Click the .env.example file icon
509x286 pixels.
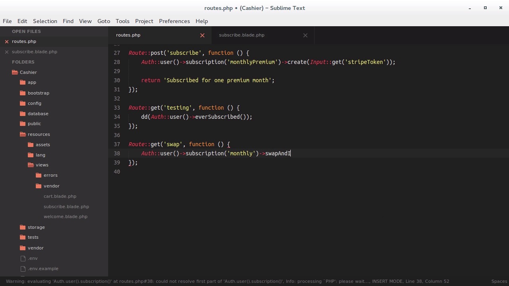click(x=23, y=269)
